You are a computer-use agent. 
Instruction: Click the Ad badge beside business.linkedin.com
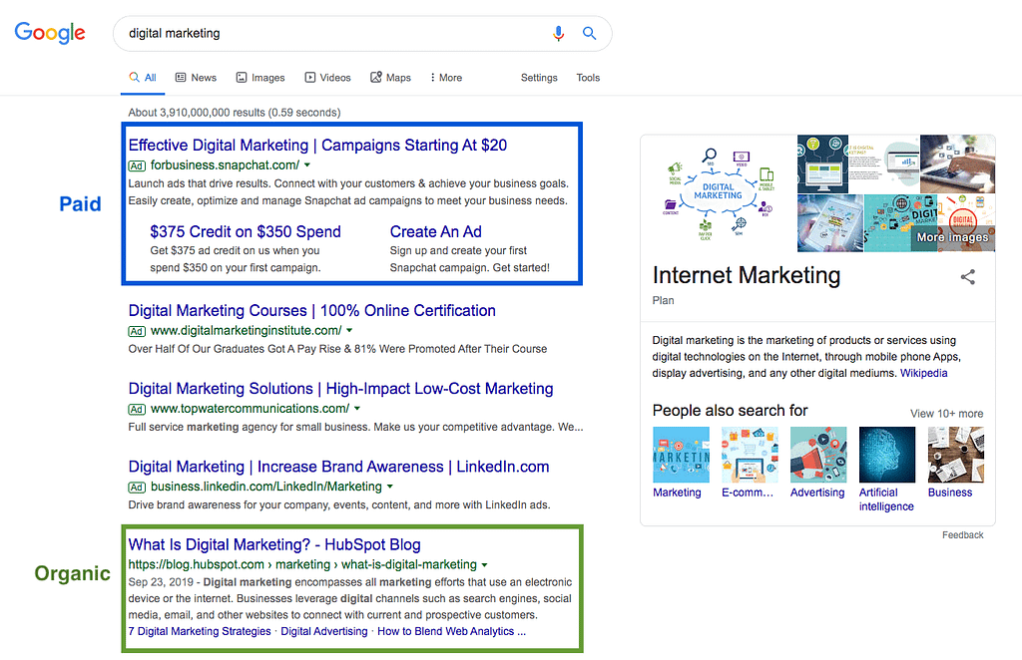136,488
